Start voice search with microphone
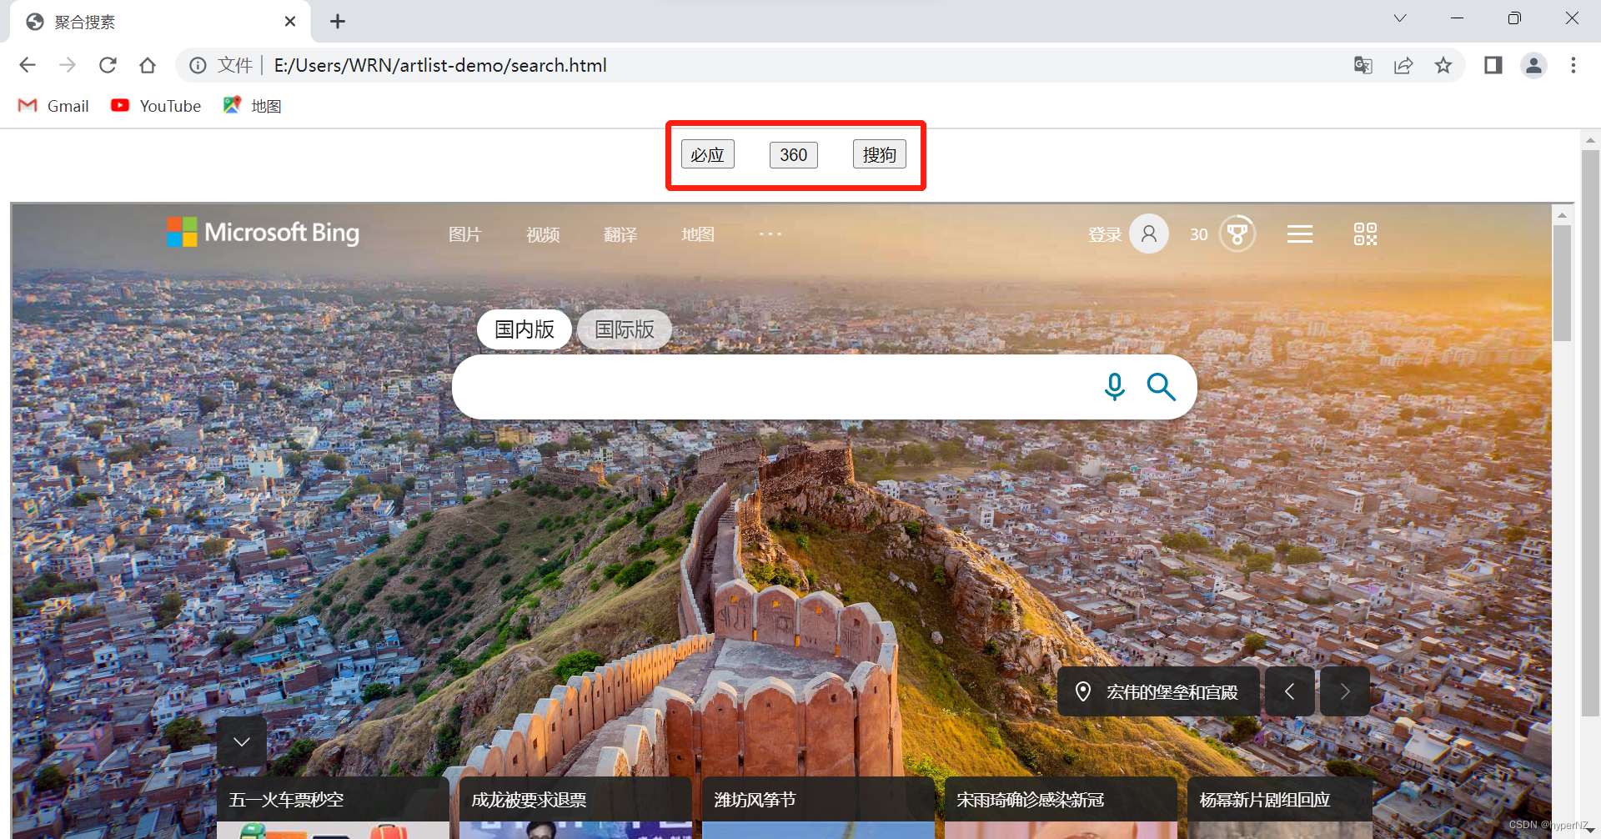Viewport: 1601px width, 839px height. tap(1115, 387)
